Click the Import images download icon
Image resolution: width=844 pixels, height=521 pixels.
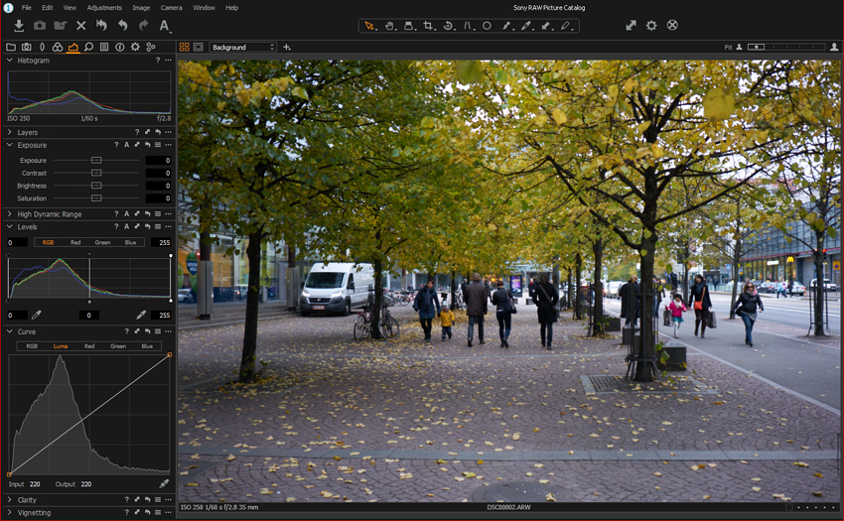(x=18, y=25)
